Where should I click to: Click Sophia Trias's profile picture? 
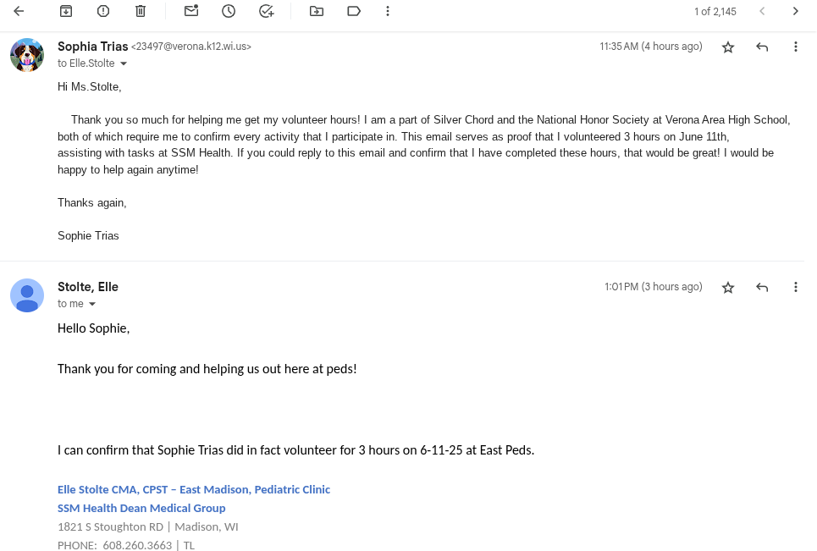tap(27, 55)
